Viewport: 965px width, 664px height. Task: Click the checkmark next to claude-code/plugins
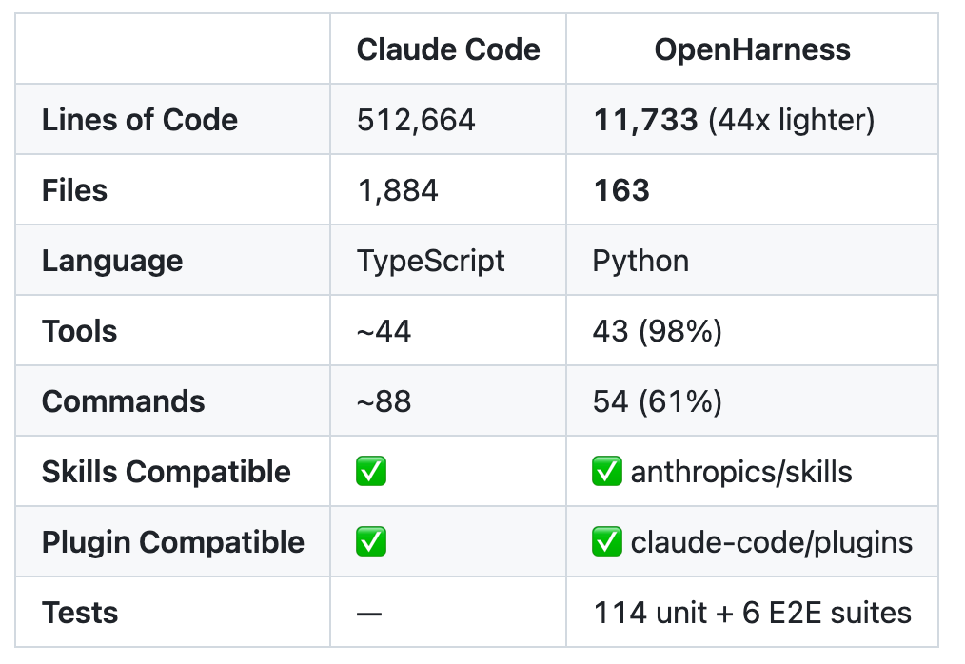coord(607,543)
